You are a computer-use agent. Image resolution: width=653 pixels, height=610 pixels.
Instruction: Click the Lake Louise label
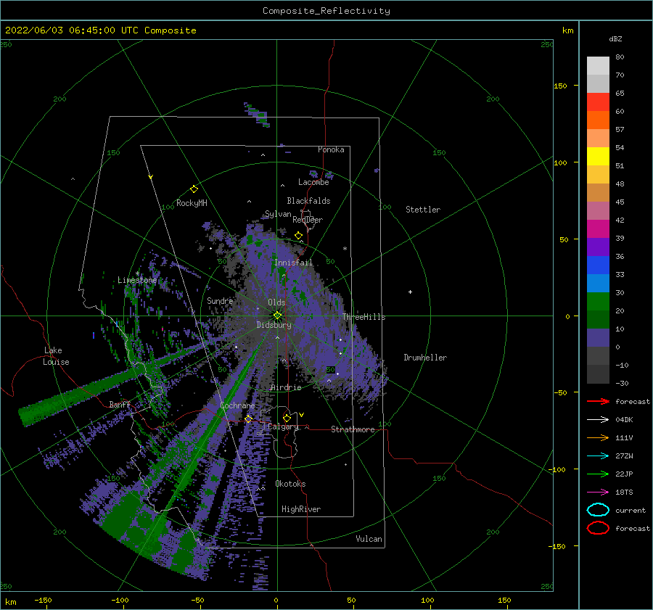click(56, 356)
